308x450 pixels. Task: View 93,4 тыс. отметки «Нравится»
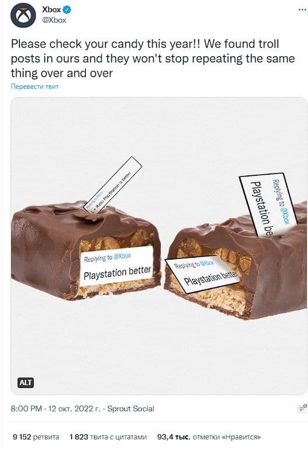[x=209, y=437]
